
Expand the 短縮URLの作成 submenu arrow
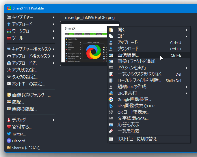187,87
